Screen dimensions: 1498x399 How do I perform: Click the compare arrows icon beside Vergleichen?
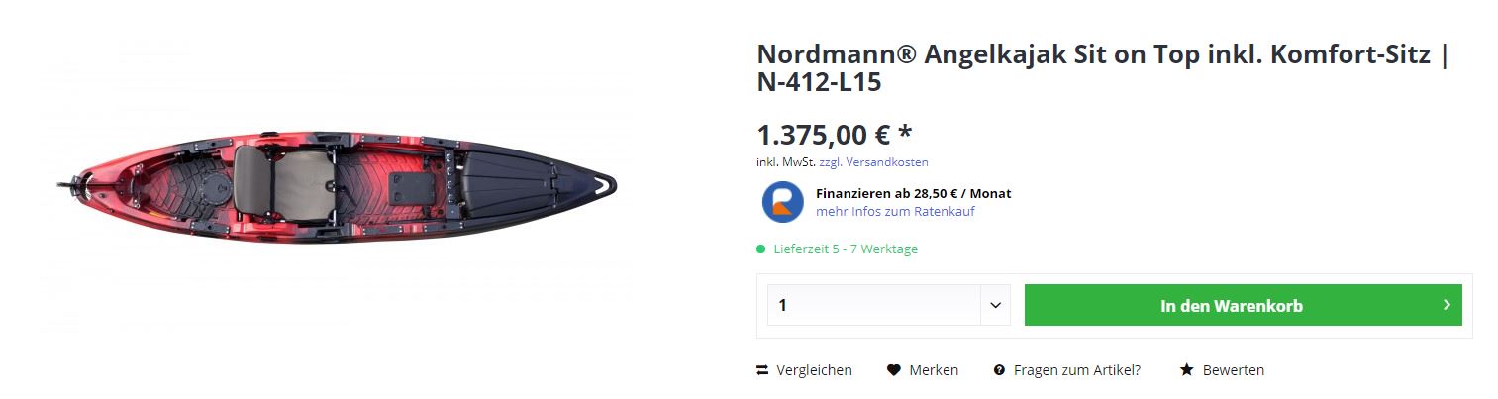pos(762,370)
